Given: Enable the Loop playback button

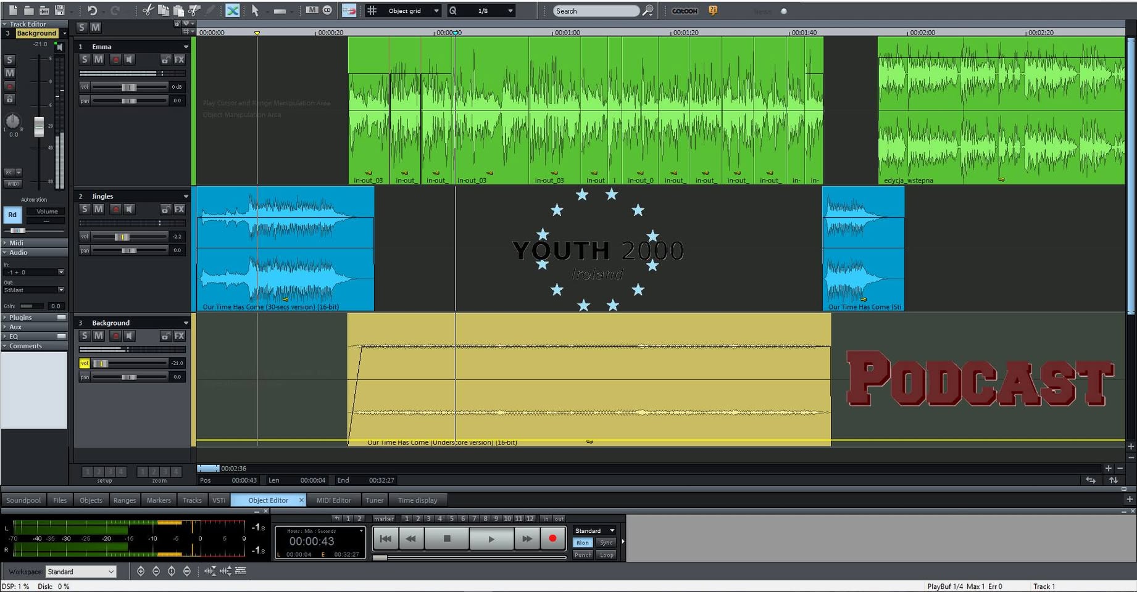Looking at the screenshot, I should coord(607,555).
